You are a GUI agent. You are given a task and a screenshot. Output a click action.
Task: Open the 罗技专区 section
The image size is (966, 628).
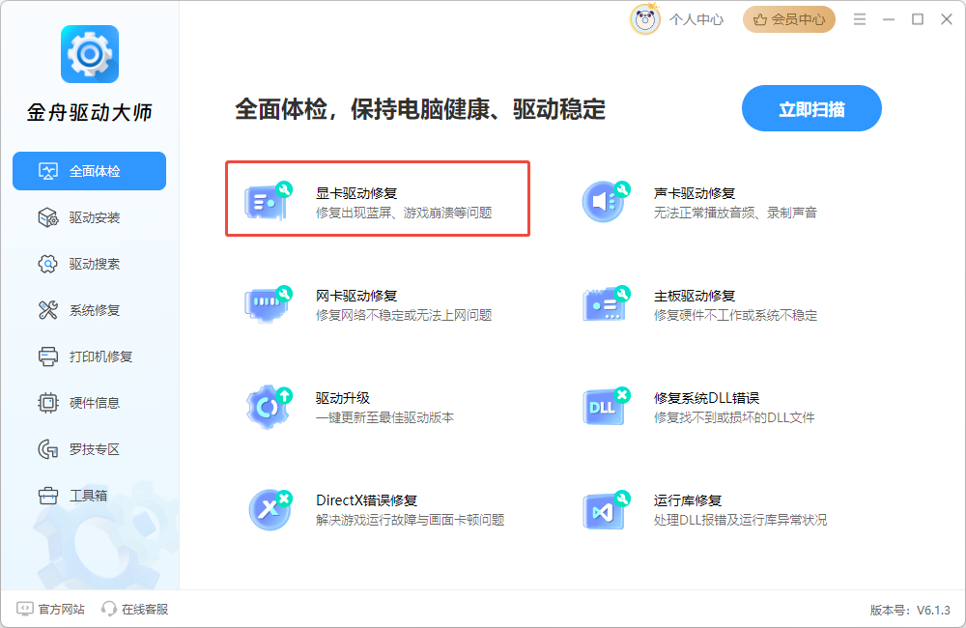(x=89, y=449)
